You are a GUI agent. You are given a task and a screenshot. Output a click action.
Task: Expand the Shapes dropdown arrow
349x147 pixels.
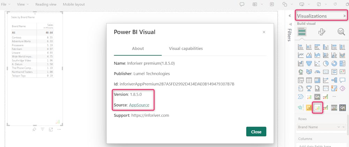coord(291,5)
